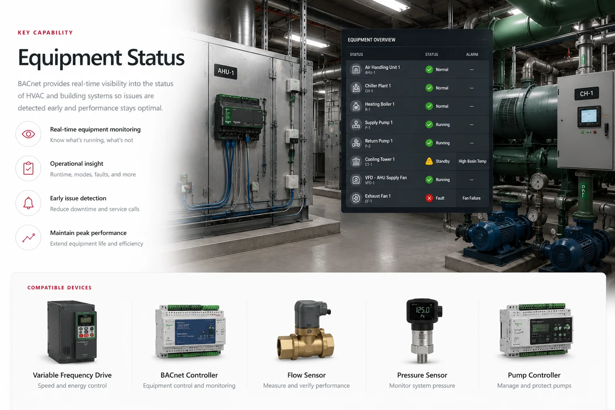615x410 pixels.
Task: Click the Cooling Tower 1 equipment icon
Action: (356, 161)
